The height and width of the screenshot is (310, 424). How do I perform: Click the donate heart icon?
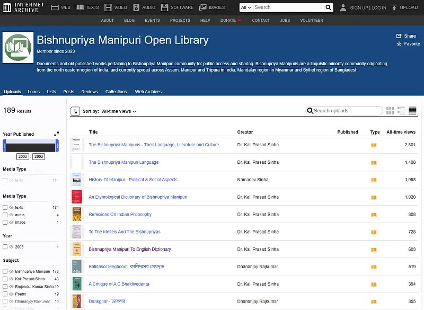point(239,20)
